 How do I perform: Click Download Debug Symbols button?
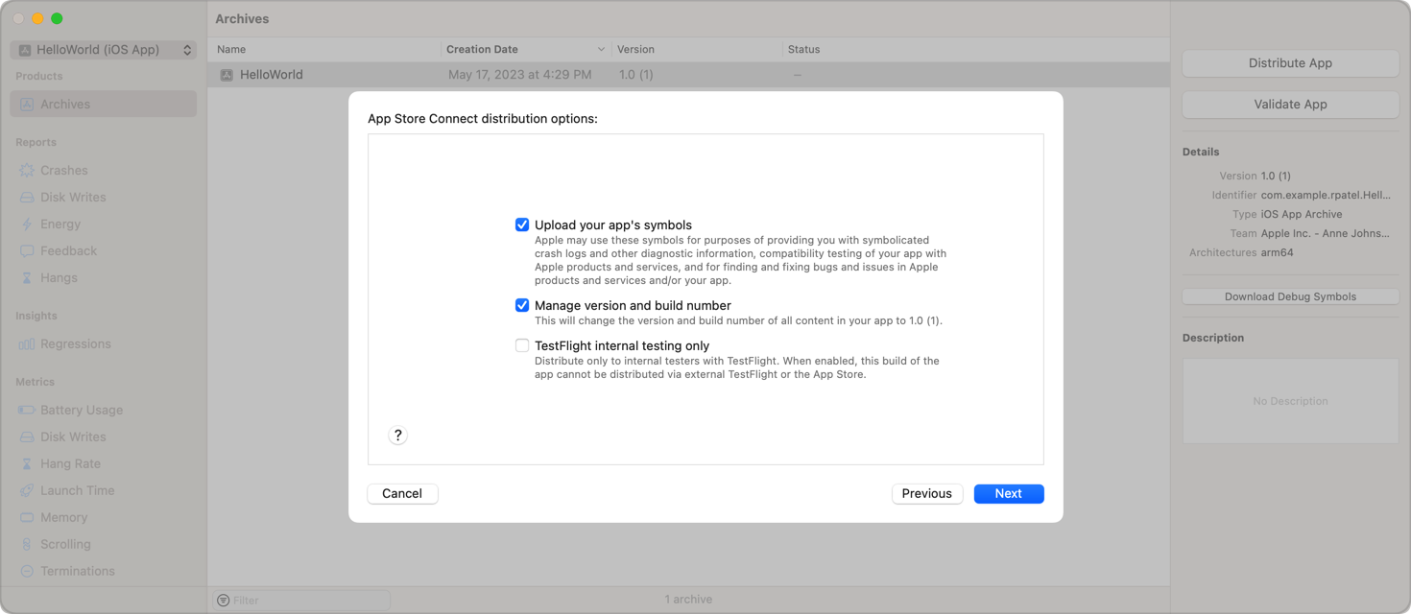[1290, 296]
